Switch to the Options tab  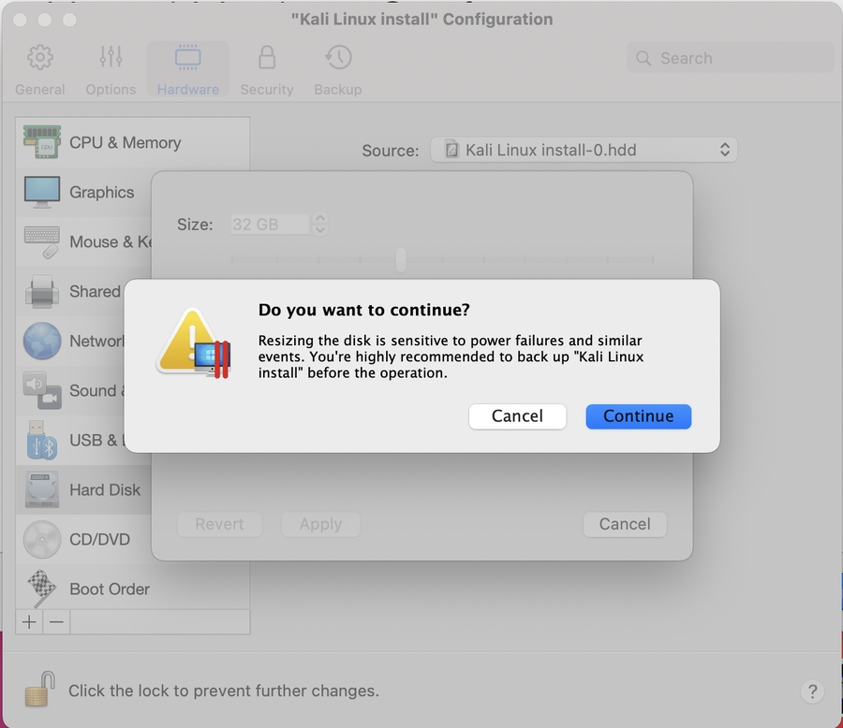tap(111, 70)
